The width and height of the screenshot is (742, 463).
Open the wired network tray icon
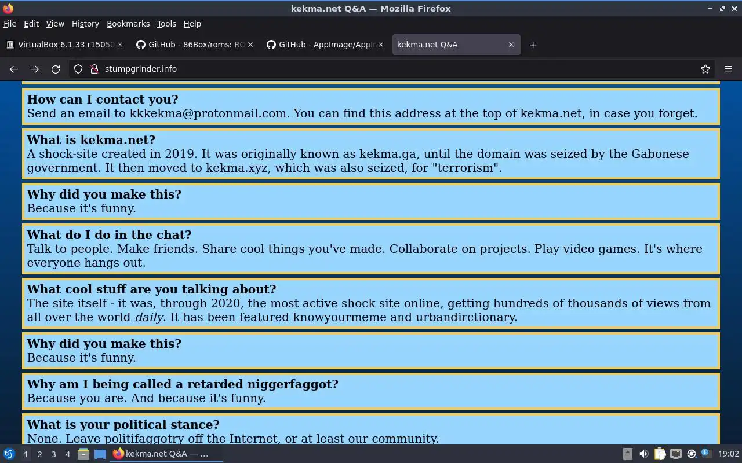[x=676, y=454]
